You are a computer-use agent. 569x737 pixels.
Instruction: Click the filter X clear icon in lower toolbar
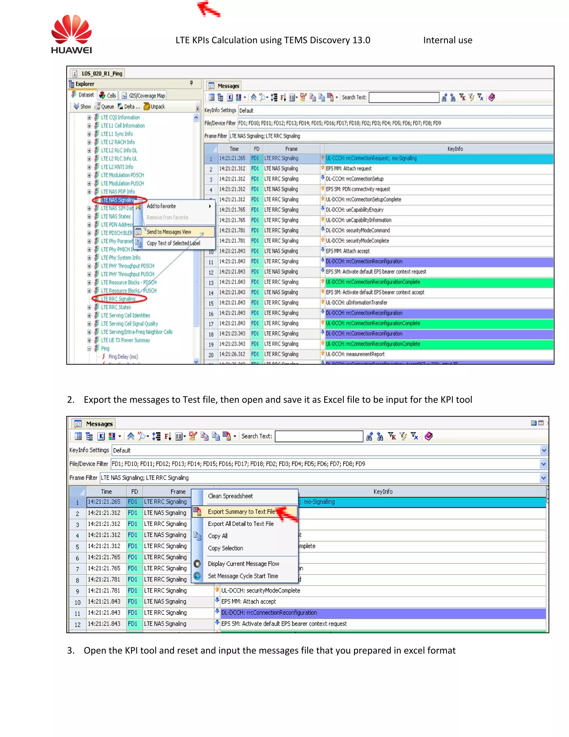click(414, 436)
